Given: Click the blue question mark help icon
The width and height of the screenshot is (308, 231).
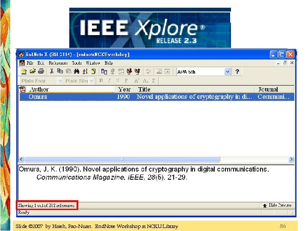Looking at the screenshot, I should point(237,71).
